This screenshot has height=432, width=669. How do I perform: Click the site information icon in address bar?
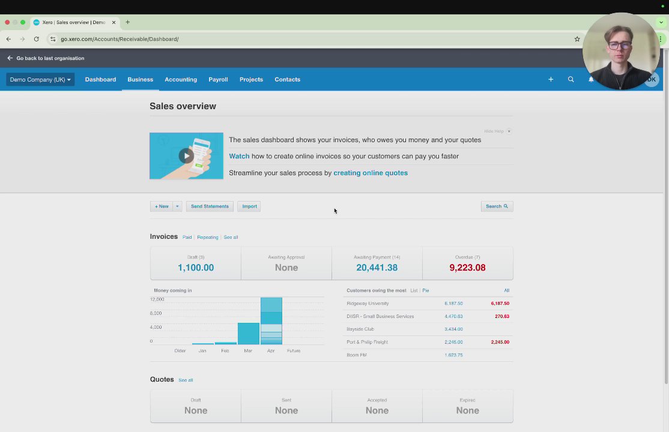click(x=53, y=39)
